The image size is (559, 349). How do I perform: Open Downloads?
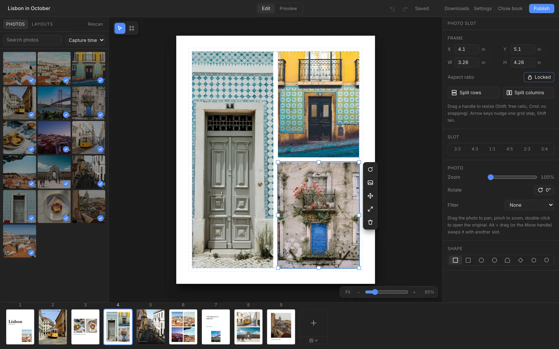coord(457,9)
